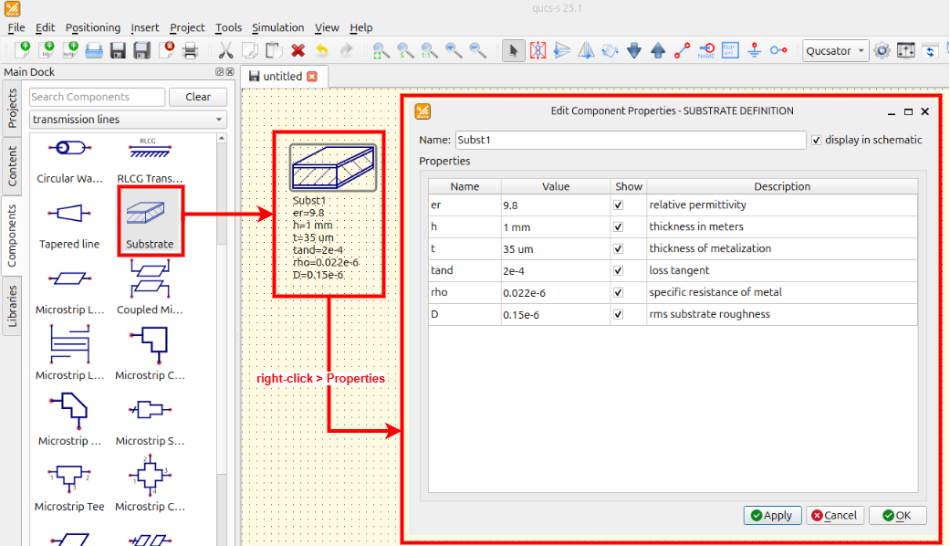The height and width of the screenshot is (546, 950).
Task: Click the New text document icon
Action: 47,50
